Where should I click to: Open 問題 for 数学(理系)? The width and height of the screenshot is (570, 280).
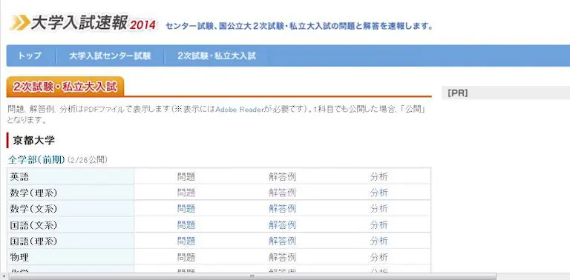point(186,193)
